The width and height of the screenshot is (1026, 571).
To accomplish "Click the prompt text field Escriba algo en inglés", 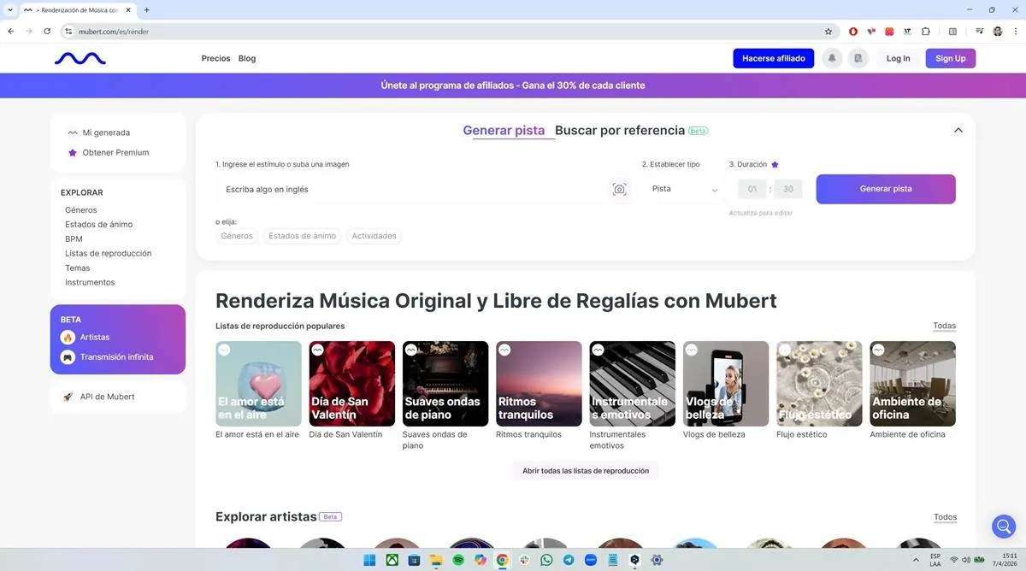I will tap(410, 189).
